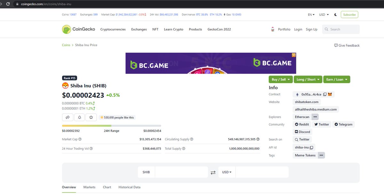Viewport: 384px width, 196px height.
Task: Open the converter USD currency dropdown
Action: click(x=227, y=172)
